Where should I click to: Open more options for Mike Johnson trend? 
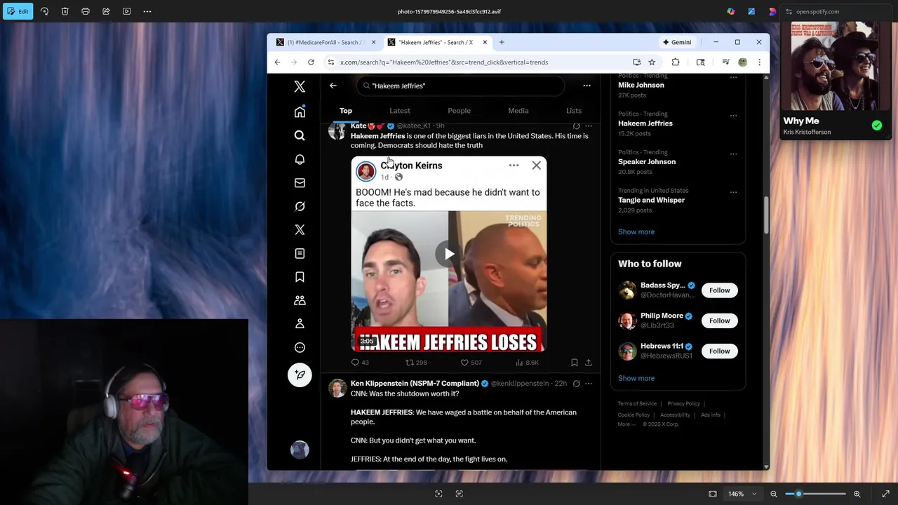(733, 77)
